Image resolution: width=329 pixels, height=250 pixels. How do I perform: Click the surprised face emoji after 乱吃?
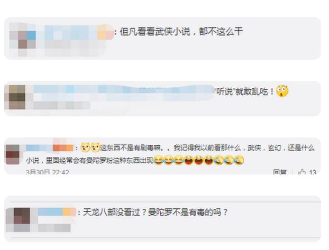[282, 91]
